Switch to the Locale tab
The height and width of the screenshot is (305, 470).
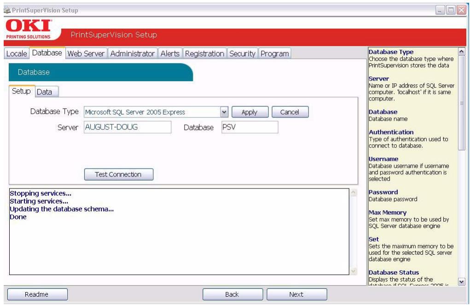(17, 53)
